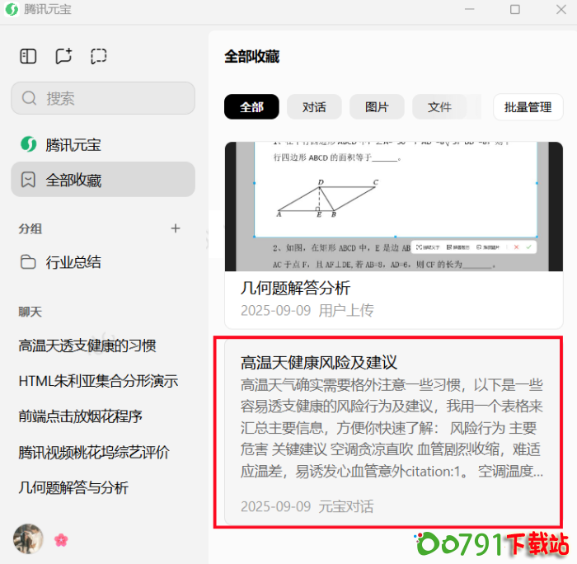Screen dimensions: 577x564
Task: Click the folder icon next to 行业总结
Action: (x=28, y=262)
